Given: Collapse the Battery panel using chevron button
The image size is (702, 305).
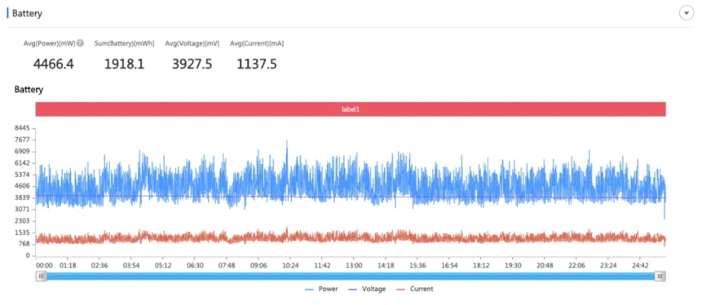Looking at the screenshot, I should point(686,13).
